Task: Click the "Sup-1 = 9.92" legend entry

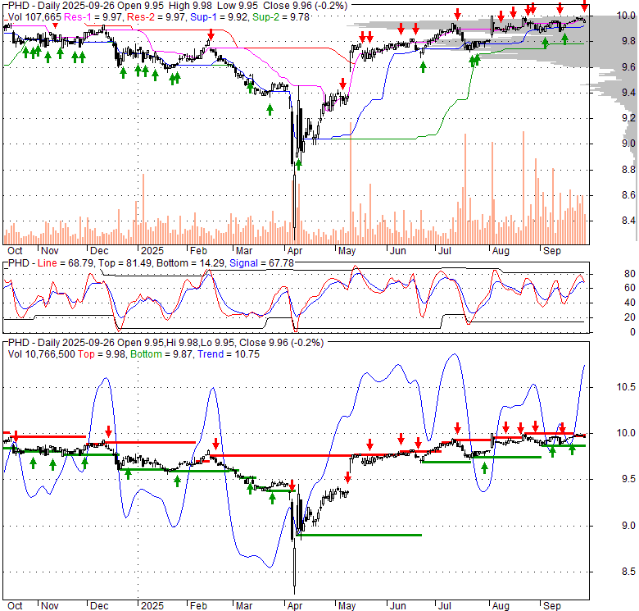Action: (220, 17)
